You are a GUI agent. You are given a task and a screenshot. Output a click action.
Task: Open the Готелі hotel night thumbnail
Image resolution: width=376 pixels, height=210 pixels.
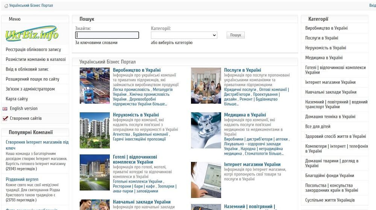(95, 172)
